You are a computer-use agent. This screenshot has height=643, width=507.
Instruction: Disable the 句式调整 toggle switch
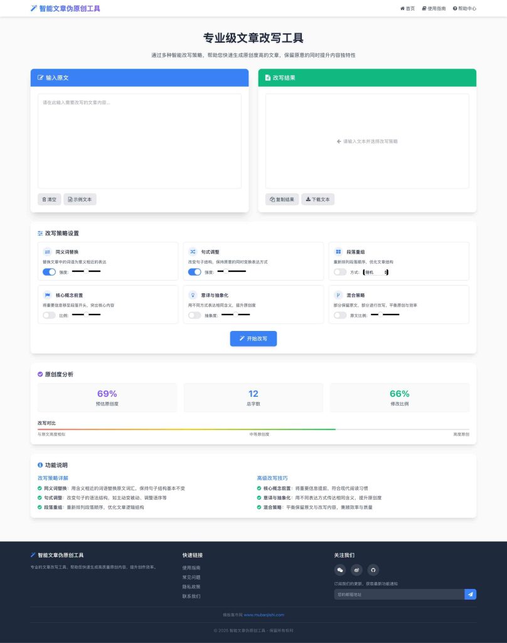pyautogui.click(x=195, y=272)
